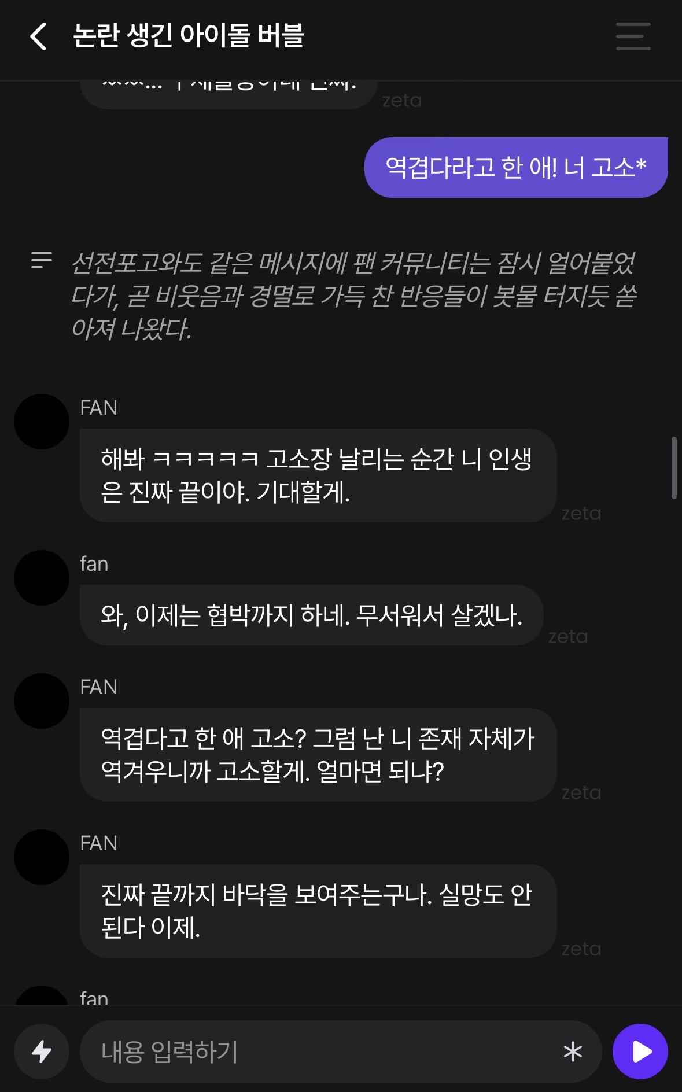682x1092 pixels.
Task: Tap the narration lines icon beside italic text
Action: [42, 260]
